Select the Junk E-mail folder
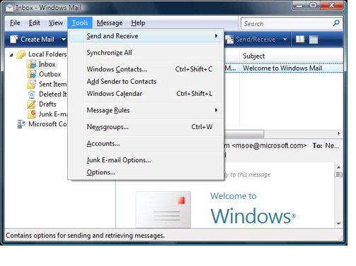 [x=53, y=114]
